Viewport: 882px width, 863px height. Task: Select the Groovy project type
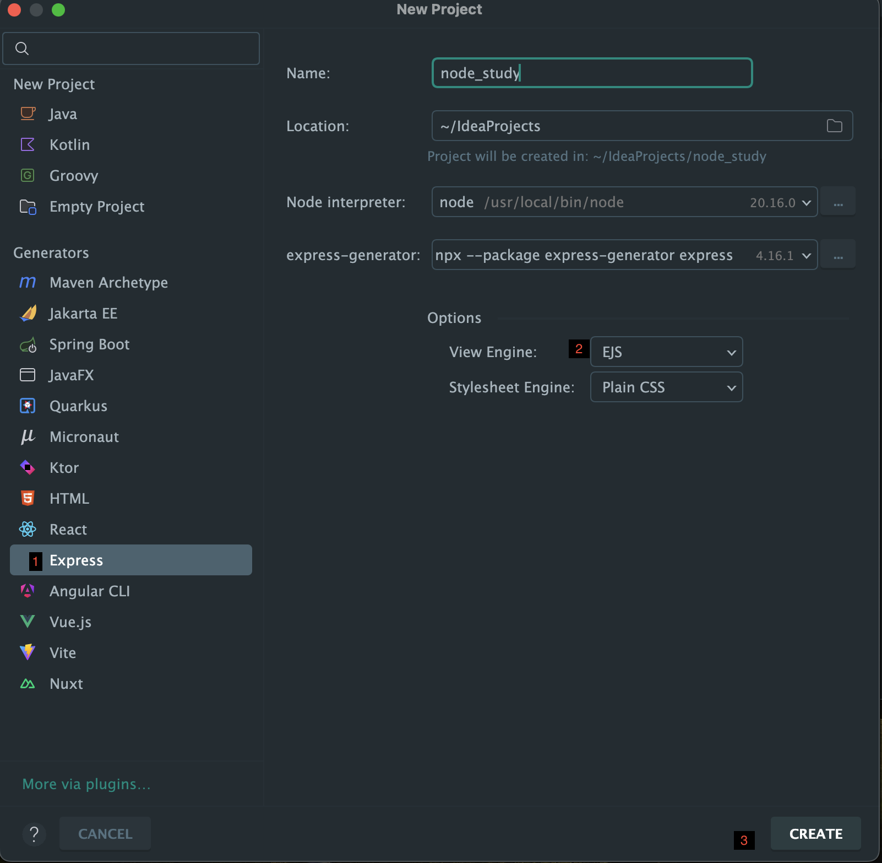pyautogui.click(x=131, y=175)
